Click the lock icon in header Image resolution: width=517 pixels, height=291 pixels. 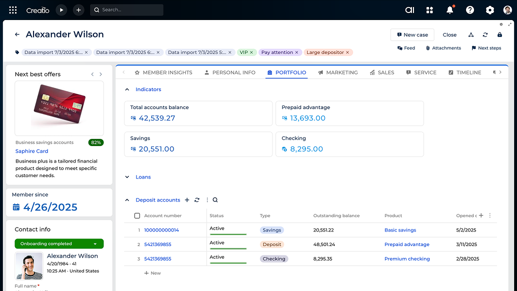tap(499, 35)
